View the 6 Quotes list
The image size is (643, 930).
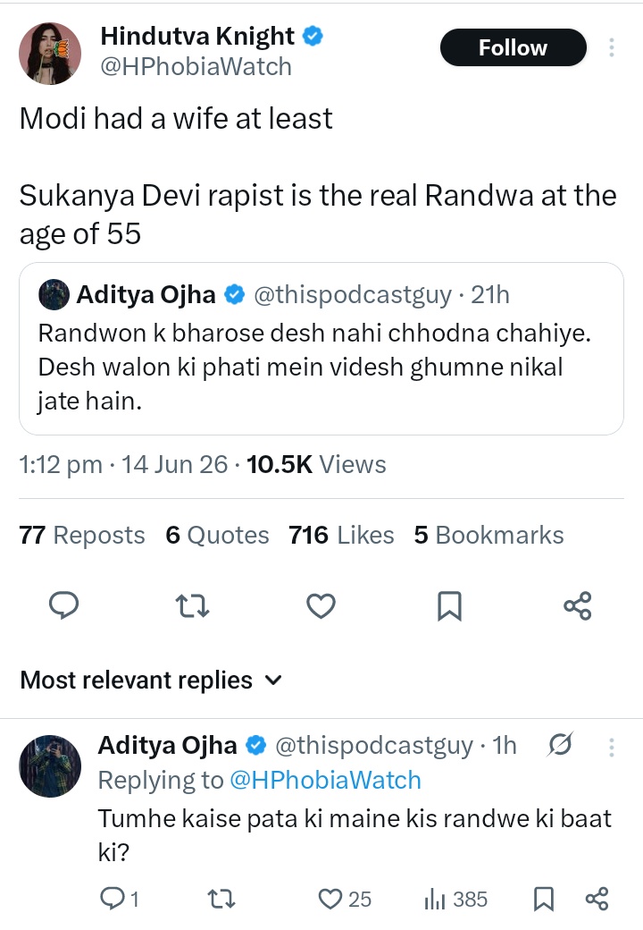217,535
